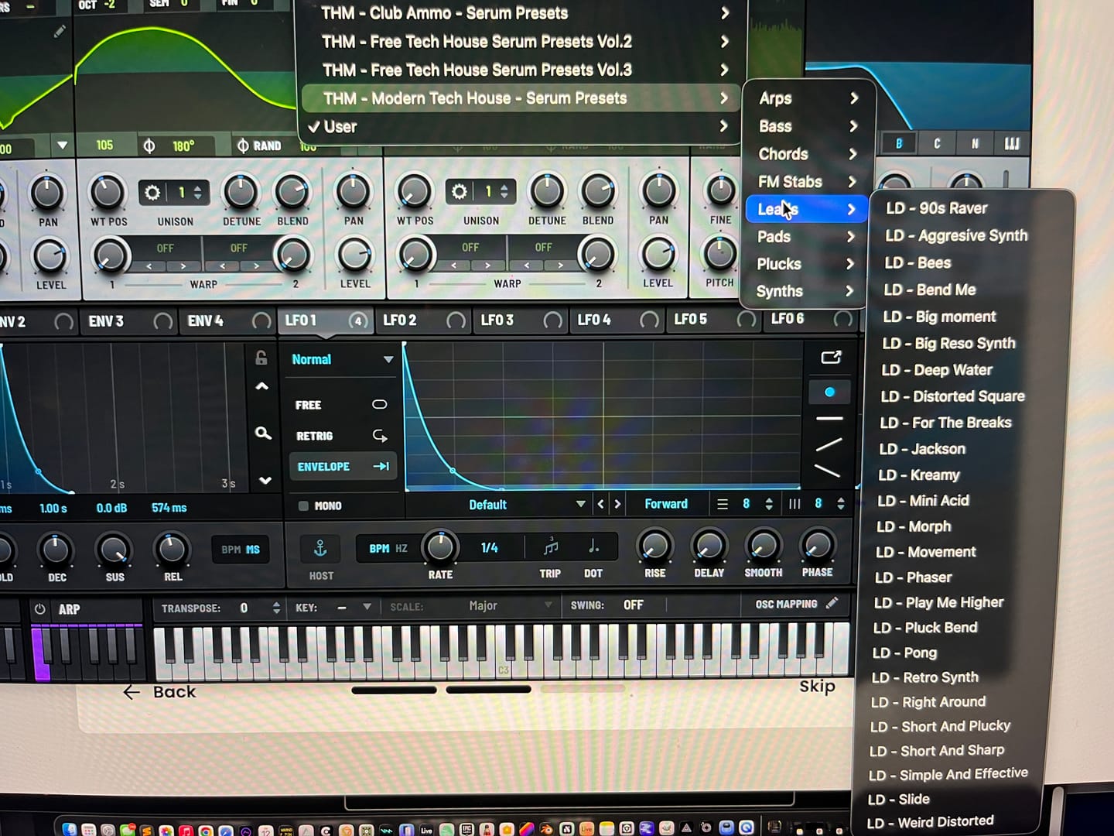
Task: Click the Skip button
Action: [817, 687]
